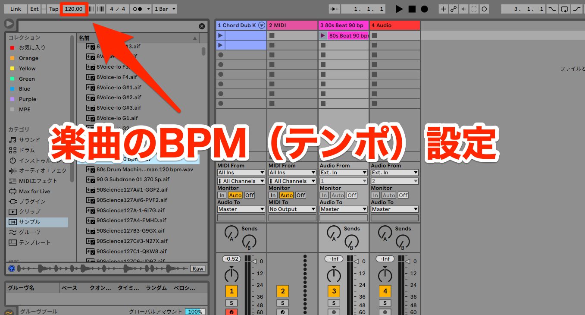The height and width of the screenshot is (315, 585).
Task: Toggle the track 1 activator button
Action: [231, 291]
